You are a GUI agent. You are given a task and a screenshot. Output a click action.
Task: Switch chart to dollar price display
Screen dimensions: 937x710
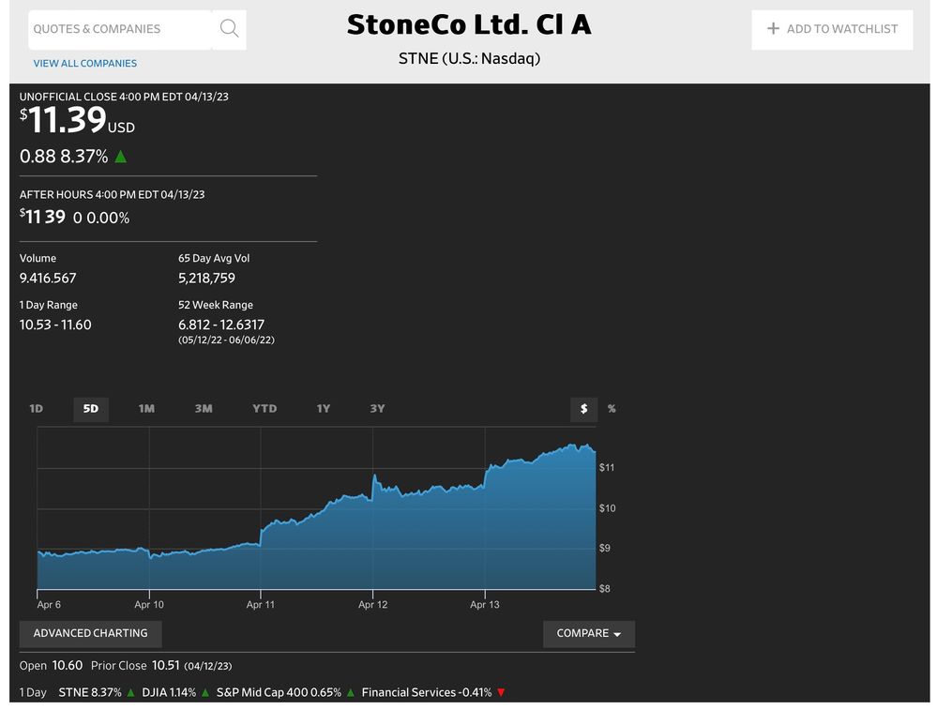click(x=583, y=409)
